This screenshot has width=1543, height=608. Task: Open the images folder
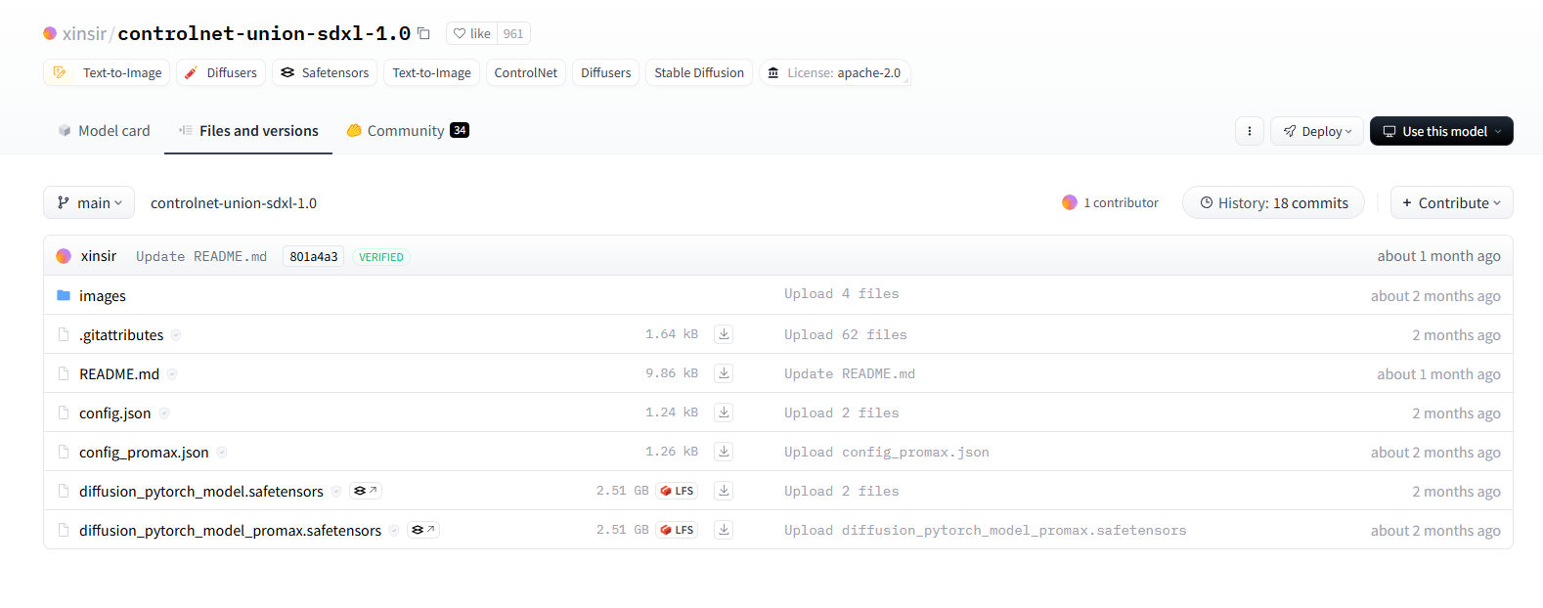coord(103,295)
